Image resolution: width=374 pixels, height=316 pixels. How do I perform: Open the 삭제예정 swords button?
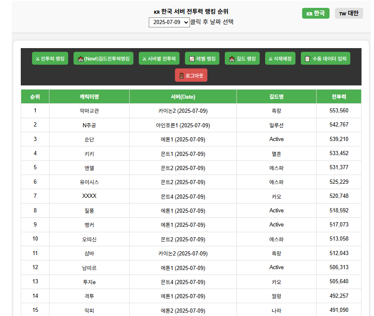point(280,59)
